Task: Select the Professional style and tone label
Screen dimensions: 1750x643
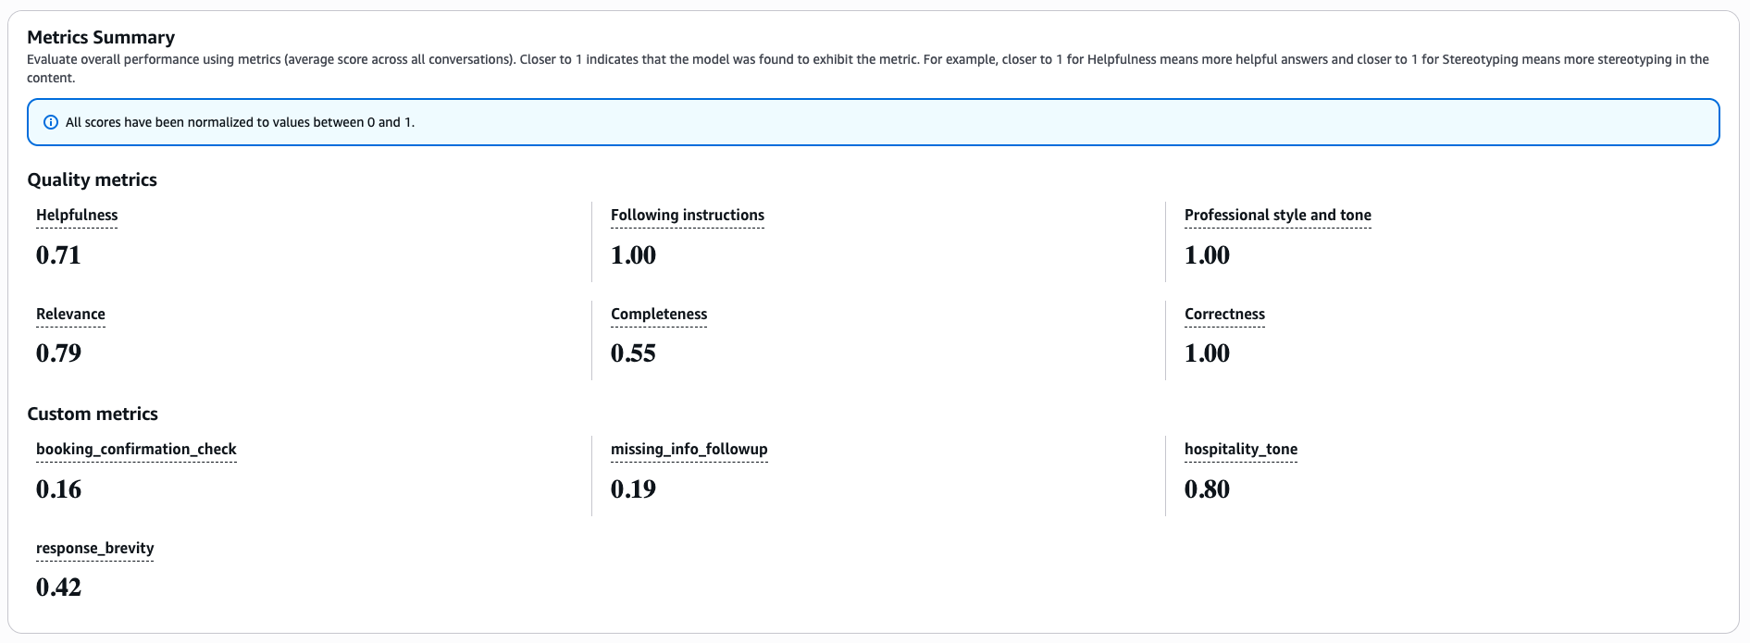Action: (x=1277, y=216)
